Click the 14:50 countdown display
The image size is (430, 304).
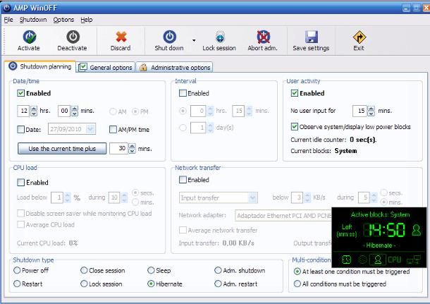(384, 230)
